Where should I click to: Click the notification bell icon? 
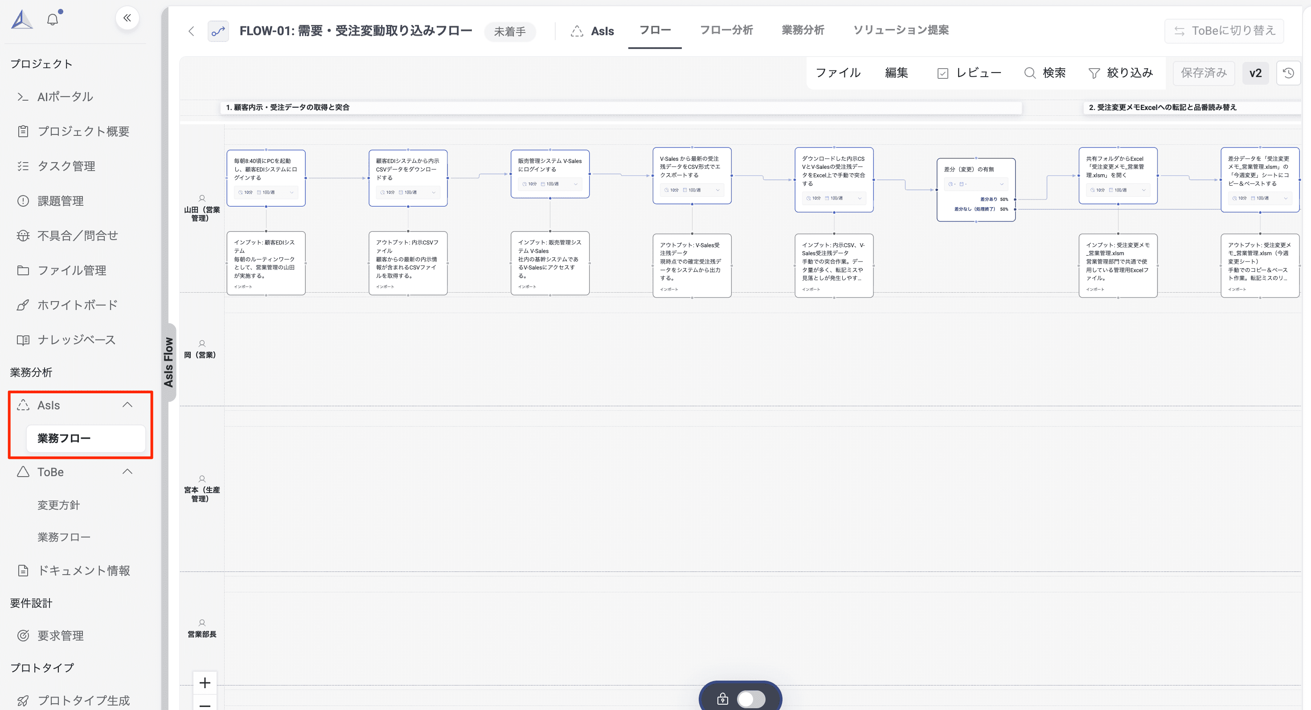coord(53,19)
